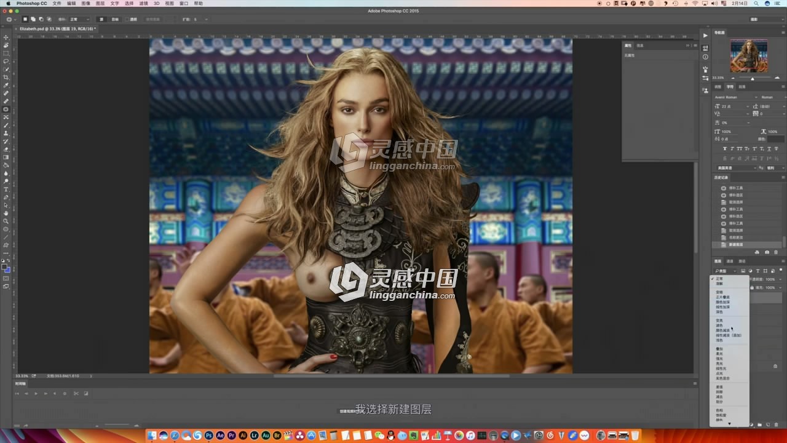Open the 修补 mode dropdown showing 正常
The width and height of the screenshot is (787, 443).
[79, 20]
